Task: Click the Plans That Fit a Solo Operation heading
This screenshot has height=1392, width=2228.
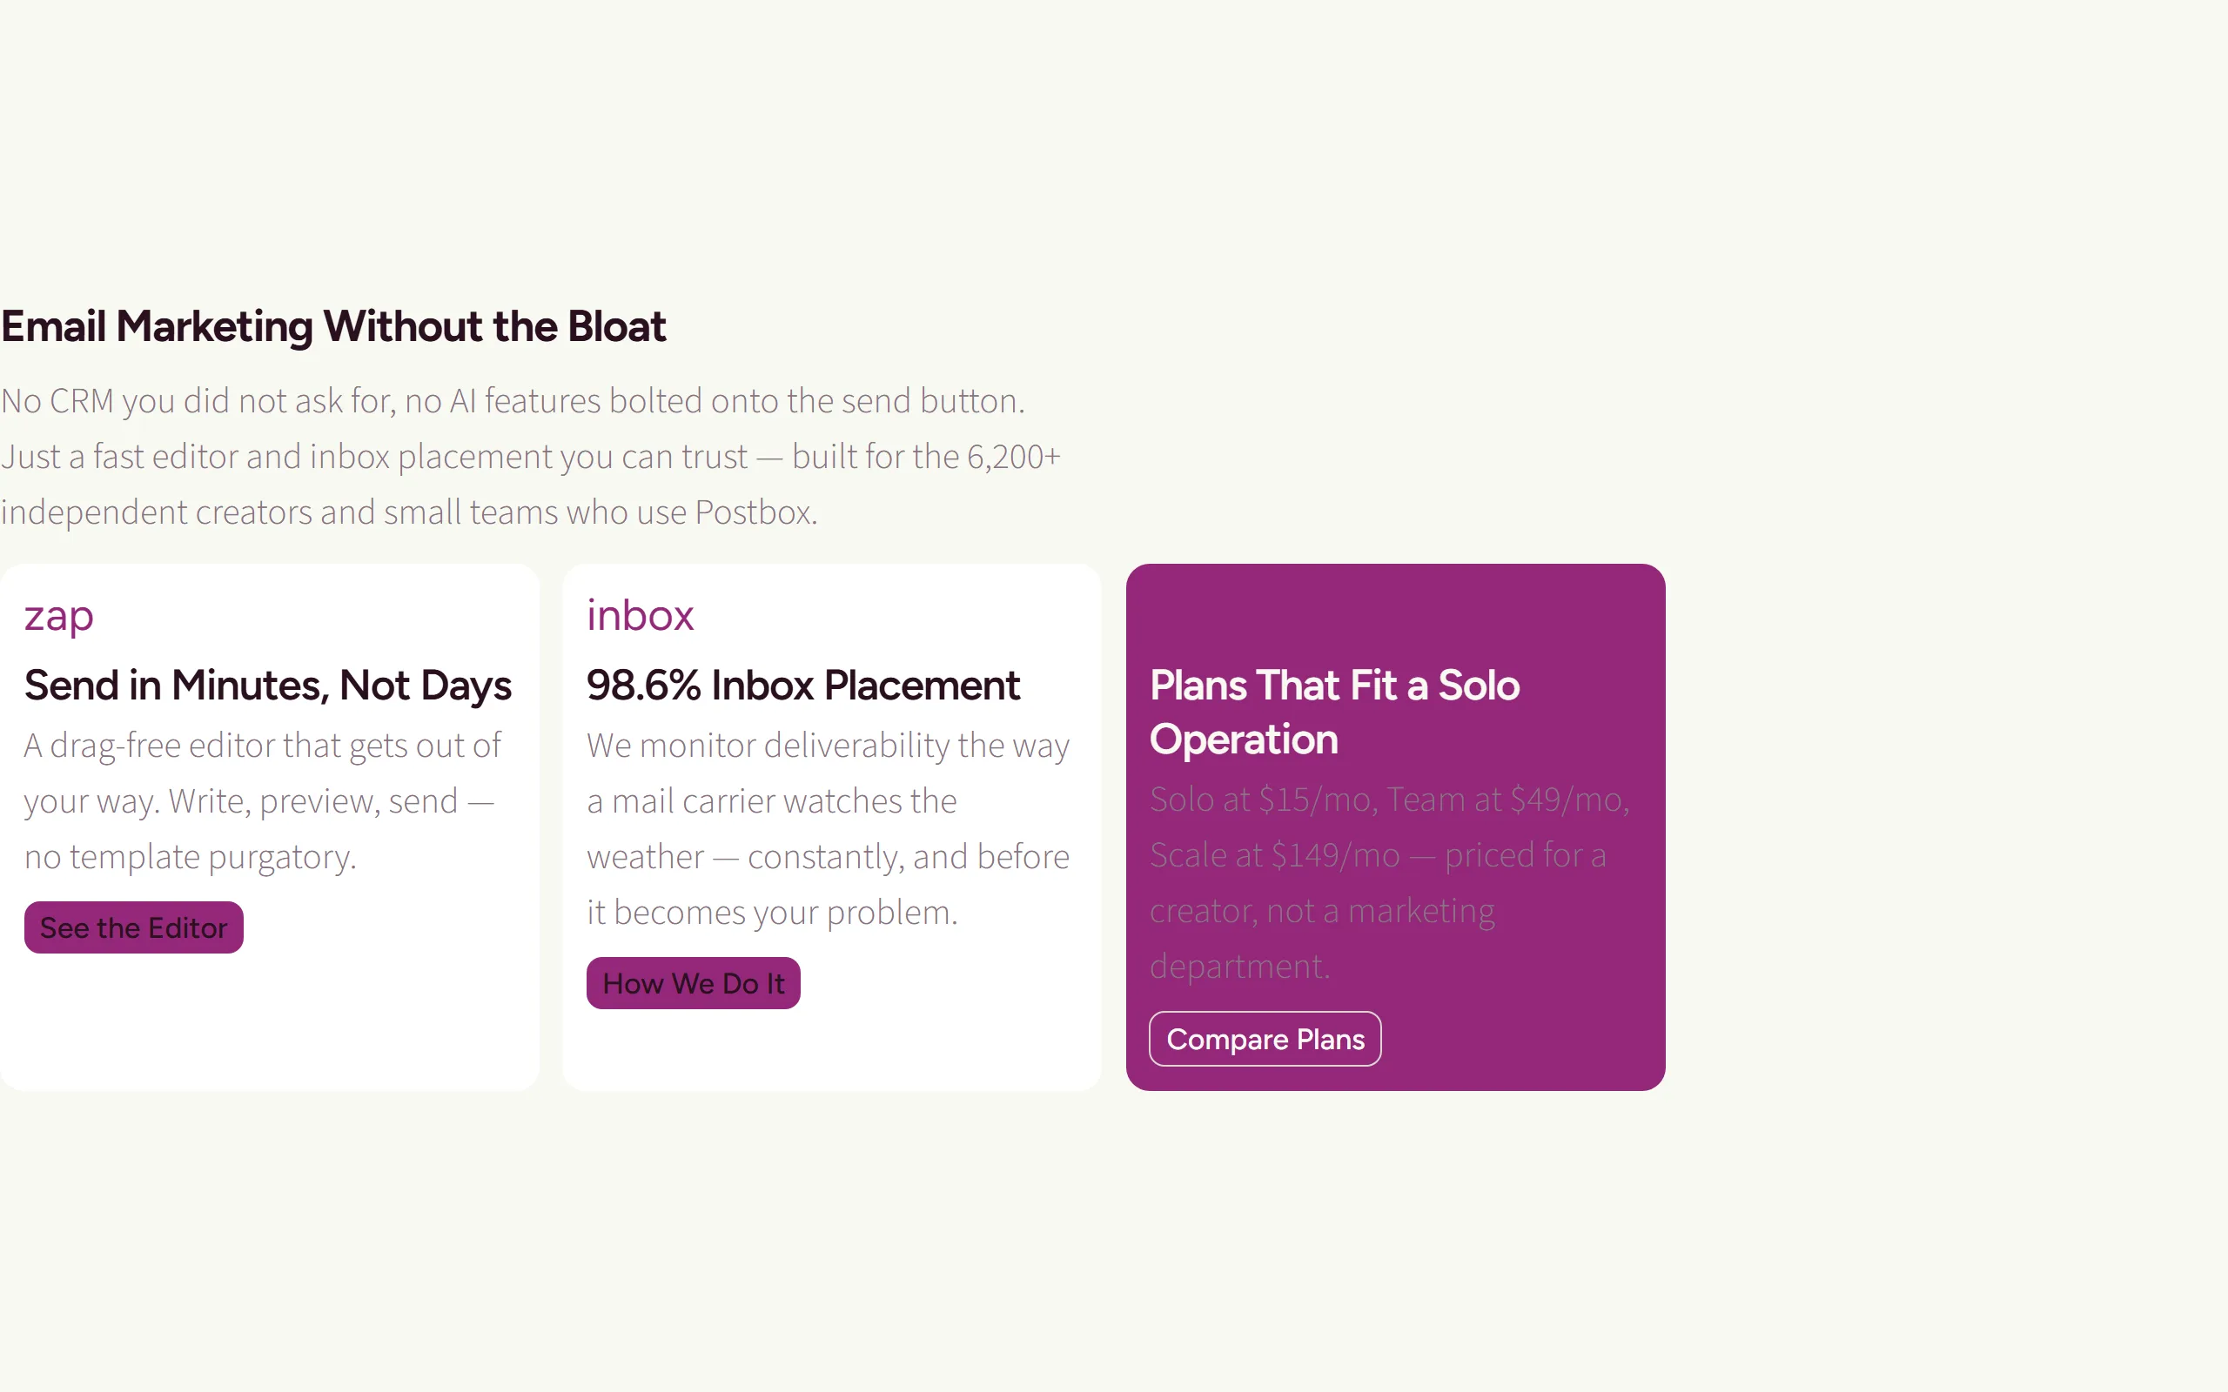Action: pos(1335,713)
